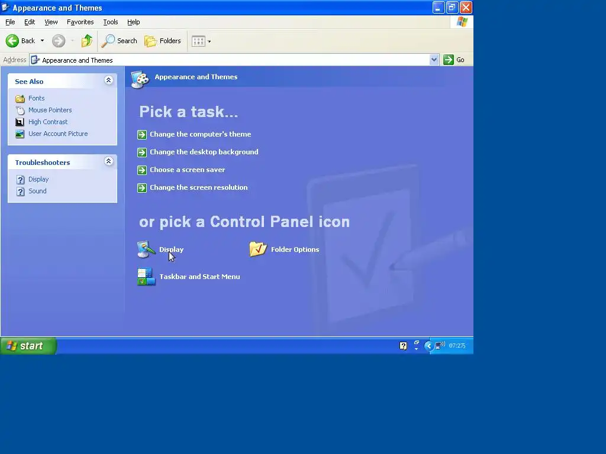Open the Fonts link
This screenshot has height=454, width=606.
(36, 98)
